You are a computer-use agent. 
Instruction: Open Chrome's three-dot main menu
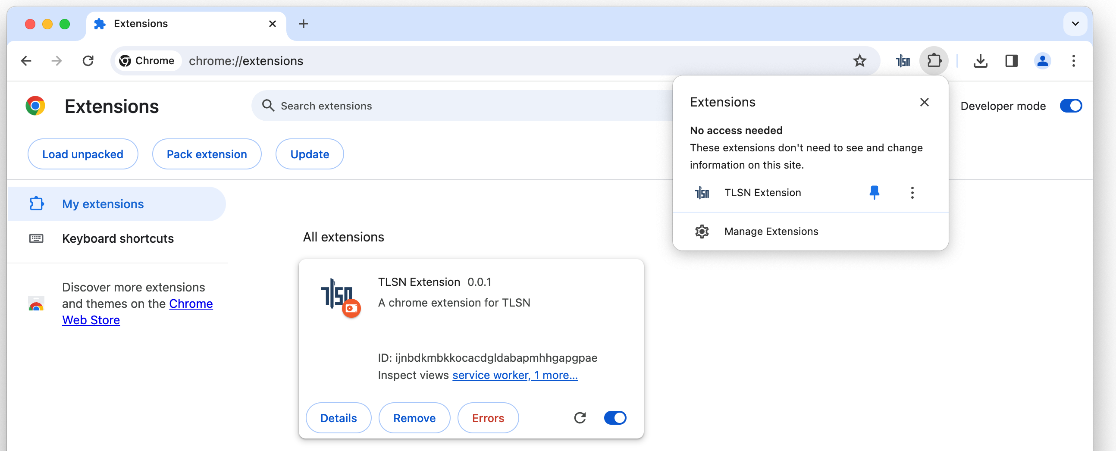click(x=1073, y=61)
